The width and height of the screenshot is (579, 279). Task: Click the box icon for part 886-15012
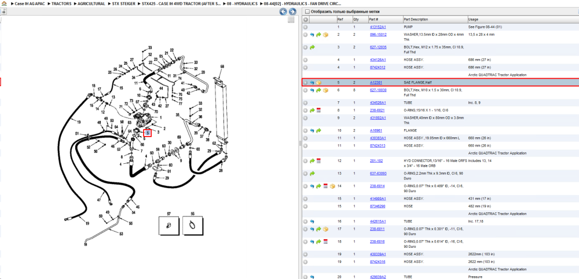(x=325, y=35)
